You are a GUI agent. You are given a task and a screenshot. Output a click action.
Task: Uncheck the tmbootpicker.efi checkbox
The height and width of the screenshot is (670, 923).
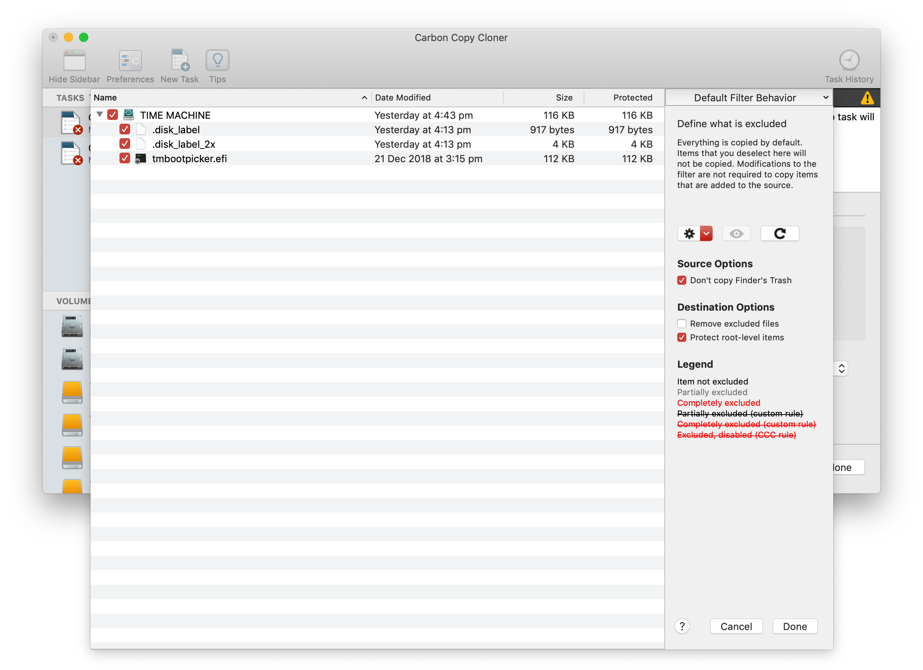pyautogui.click(x=124, y=158)
